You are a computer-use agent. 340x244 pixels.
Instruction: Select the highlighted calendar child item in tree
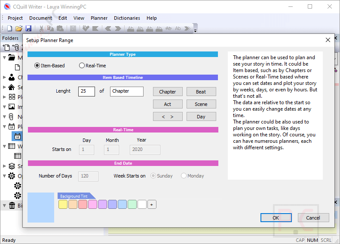18,136
